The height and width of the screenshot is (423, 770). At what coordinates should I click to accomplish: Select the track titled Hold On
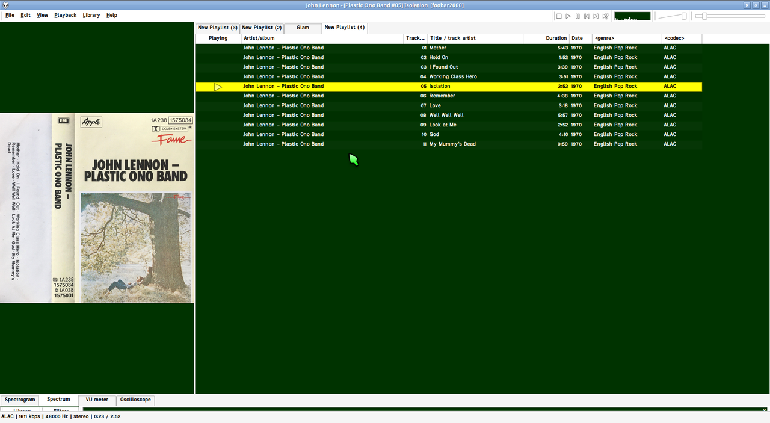click(439, 58)
